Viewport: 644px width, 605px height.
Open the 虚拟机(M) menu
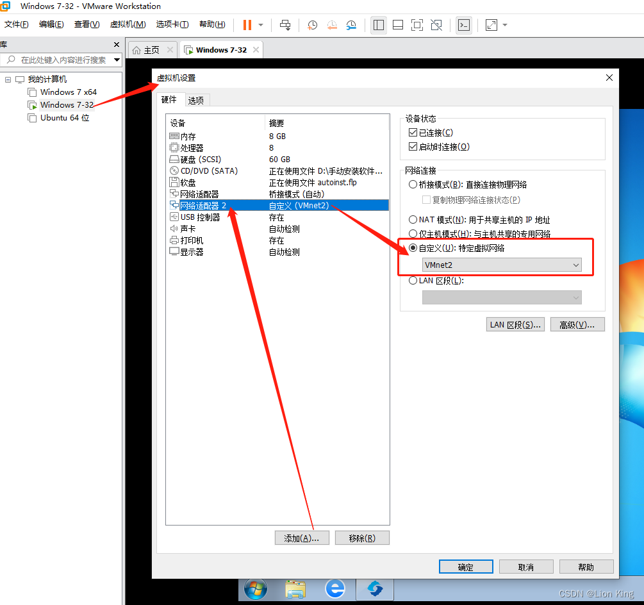(128, 24)
